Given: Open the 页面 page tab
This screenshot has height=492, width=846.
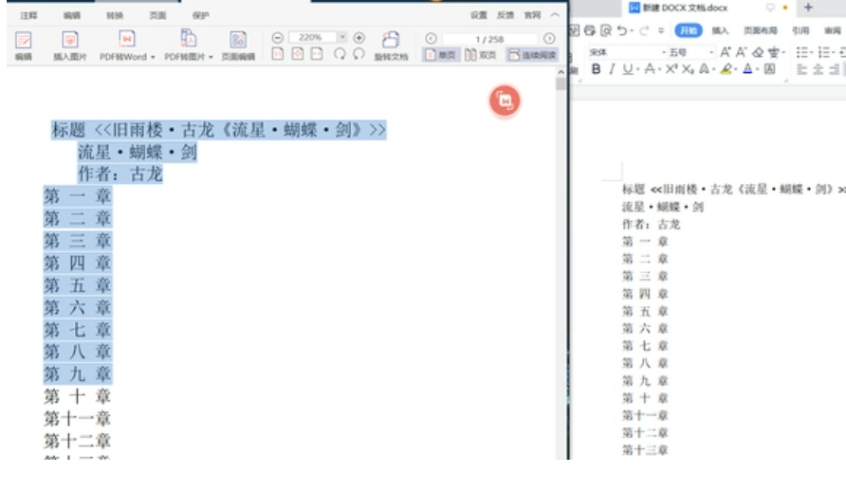Looking at the screenshot, I should pos(157,15).
